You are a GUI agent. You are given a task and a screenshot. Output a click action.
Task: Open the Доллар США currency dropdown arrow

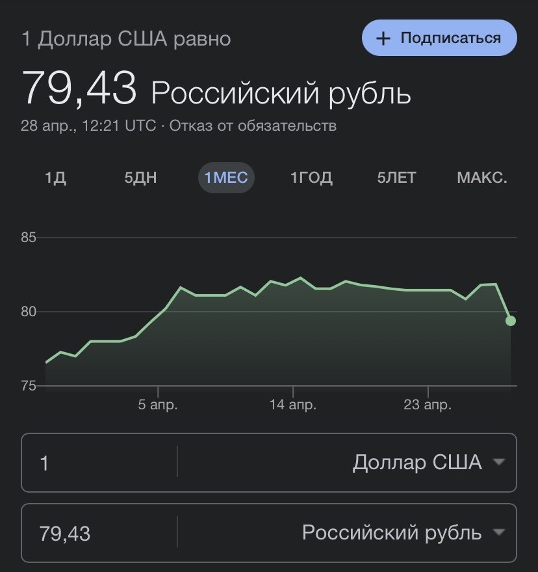498,462
